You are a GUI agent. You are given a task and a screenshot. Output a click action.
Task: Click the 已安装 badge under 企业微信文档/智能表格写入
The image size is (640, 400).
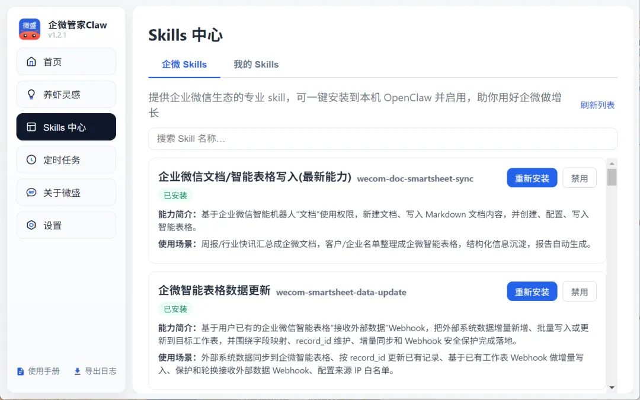pos(175,196)
